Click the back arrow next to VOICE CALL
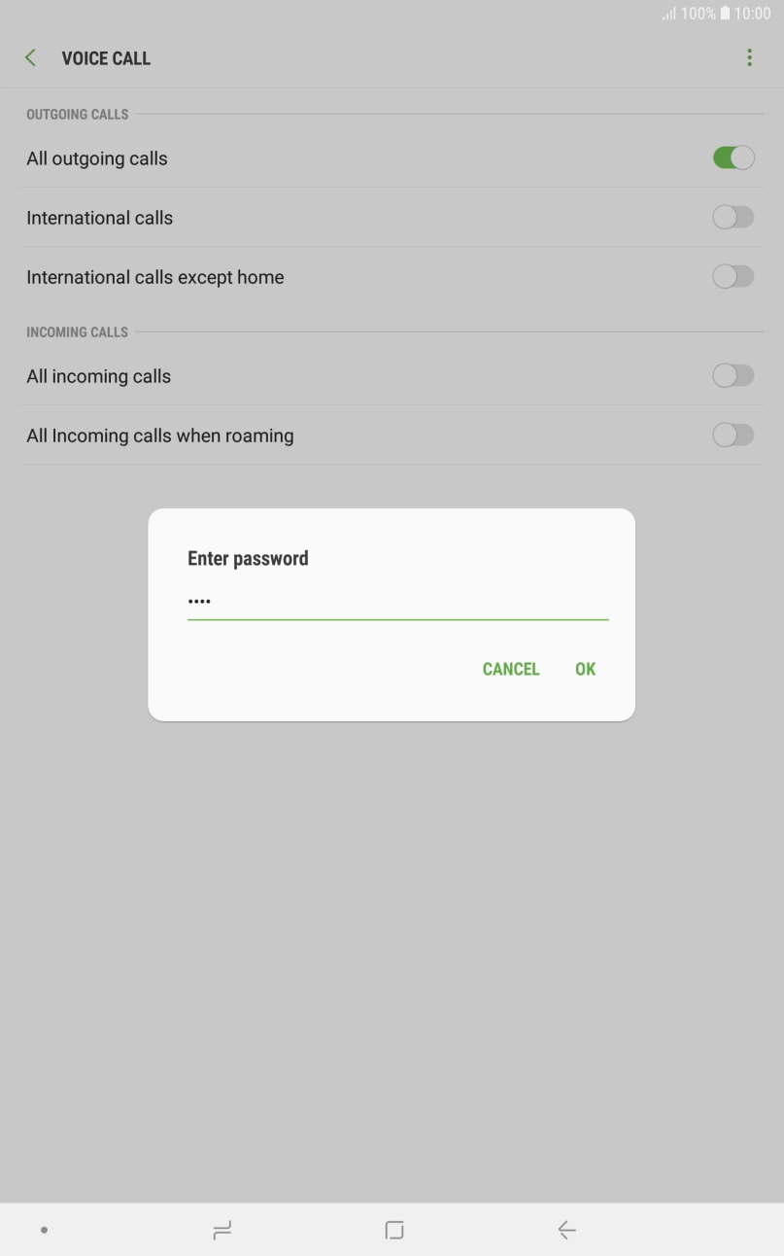The image size is (784, 1256). (x=29, y=57)
